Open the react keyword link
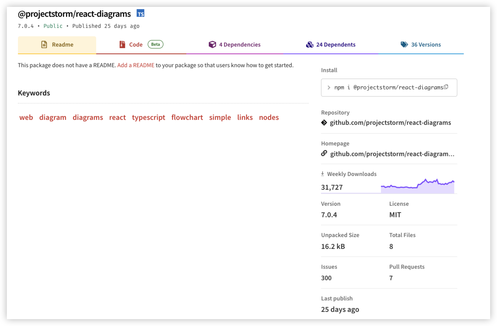Viewport: 497px width, 326px height. 118,118
